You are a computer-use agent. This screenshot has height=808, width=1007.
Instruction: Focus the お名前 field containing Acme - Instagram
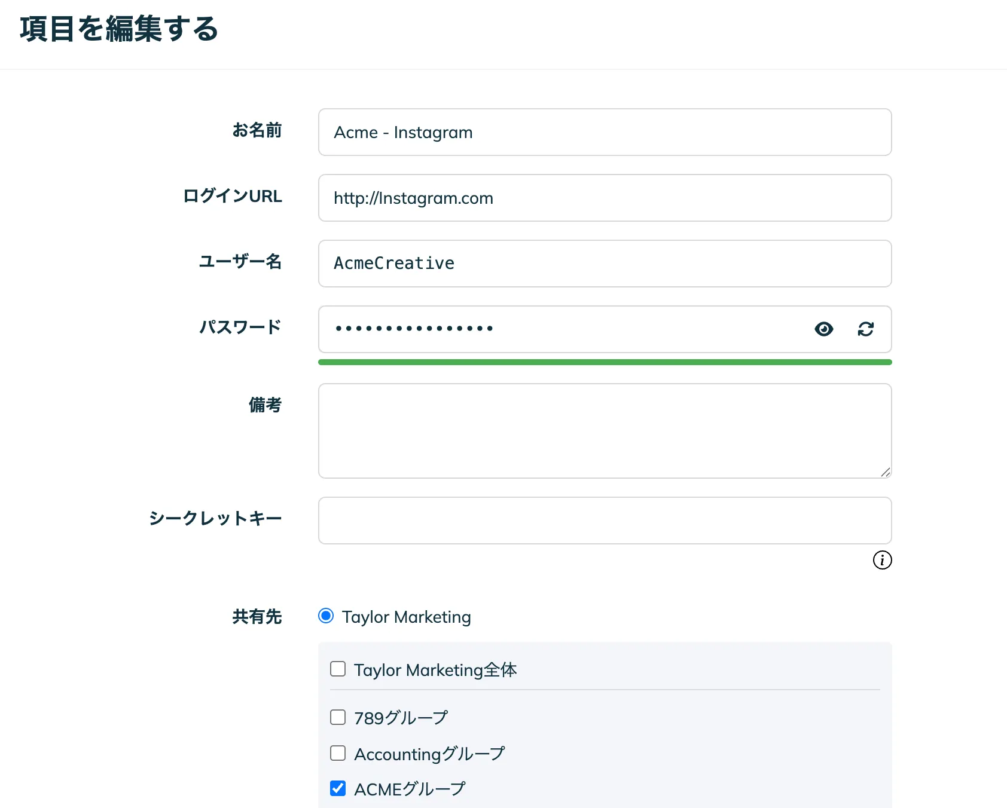pos(605,132)
